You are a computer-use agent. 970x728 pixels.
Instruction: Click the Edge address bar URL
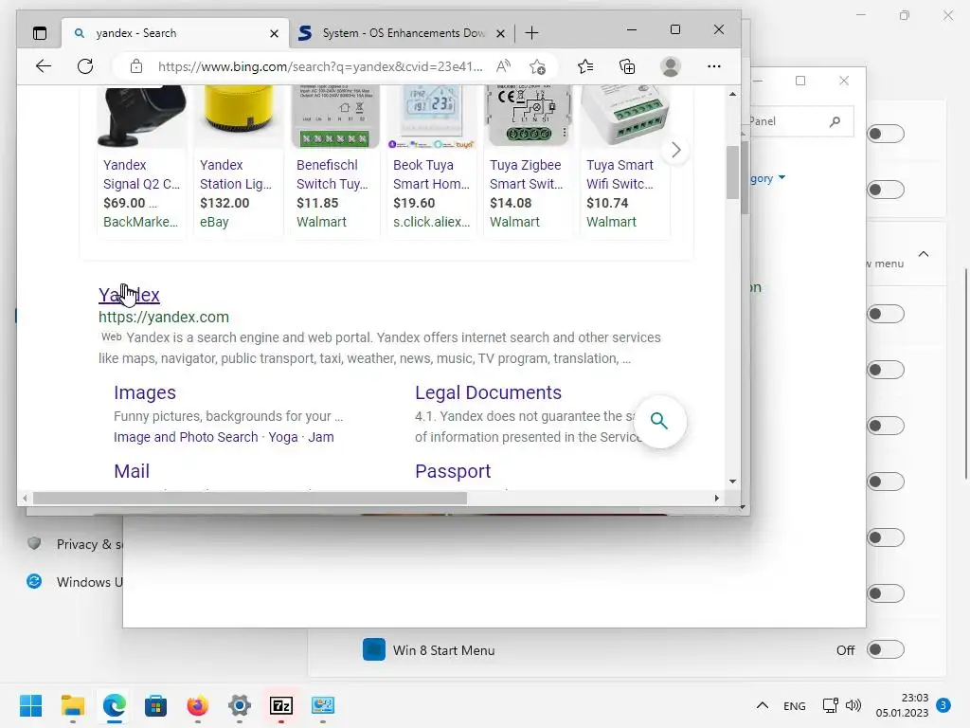point(320,66)
